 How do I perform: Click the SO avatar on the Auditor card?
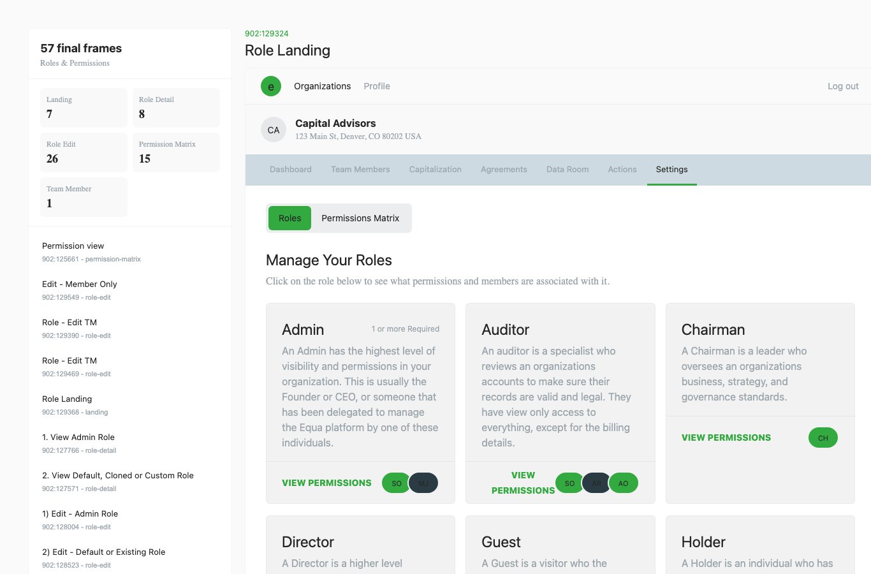570,483
